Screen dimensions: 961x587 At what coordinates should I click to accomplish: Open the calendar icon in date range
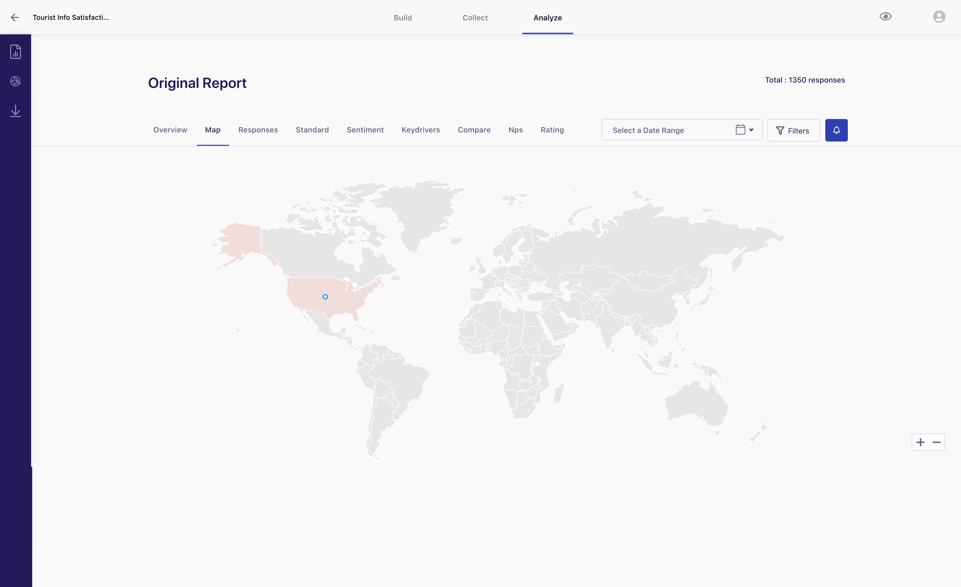point(740,129)
